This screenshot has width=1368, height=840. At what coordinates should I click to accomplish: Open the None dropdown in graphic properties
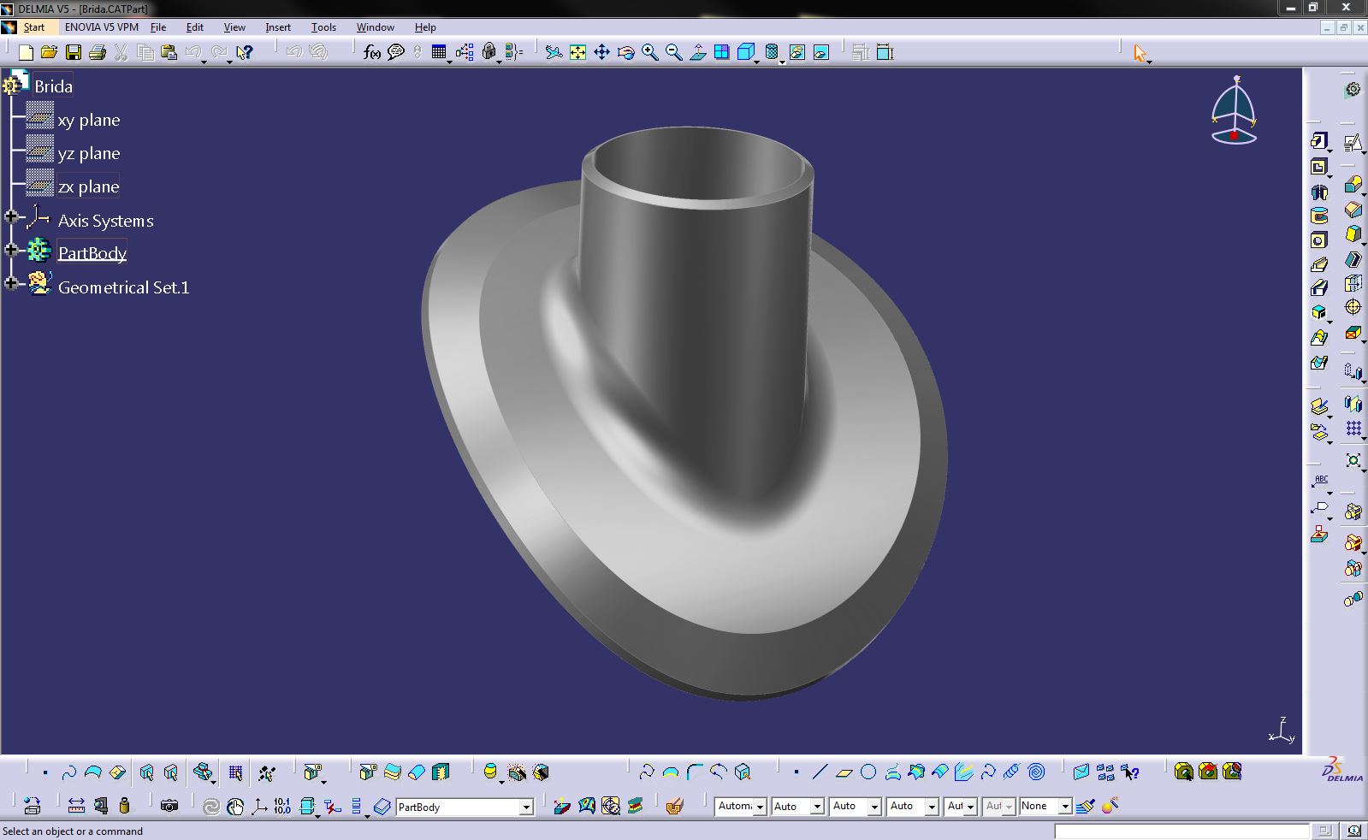click(x=1065, y=806)
